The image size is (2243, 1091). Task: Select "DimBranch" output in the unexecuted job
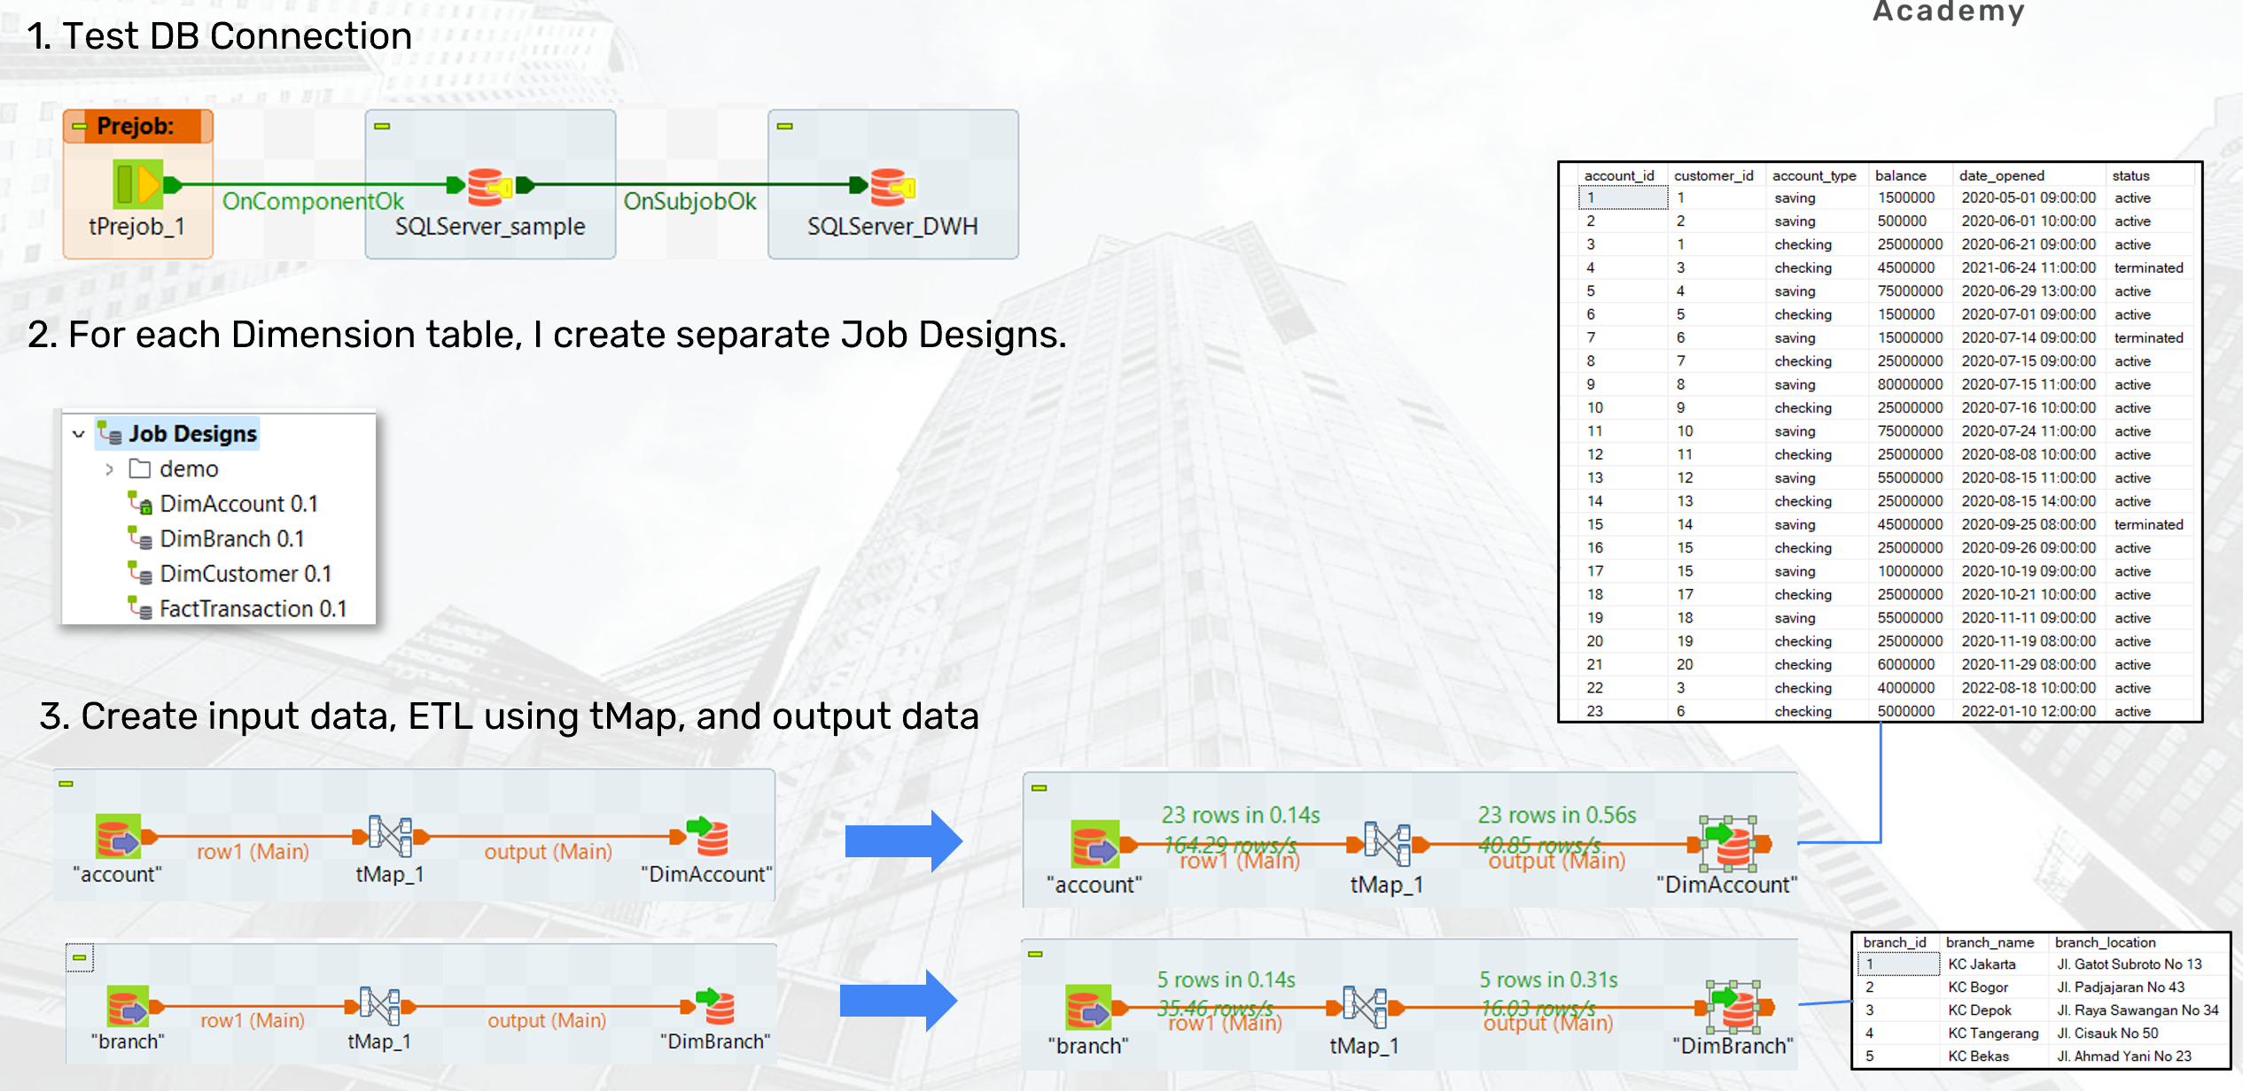[x=715, y=1007]
